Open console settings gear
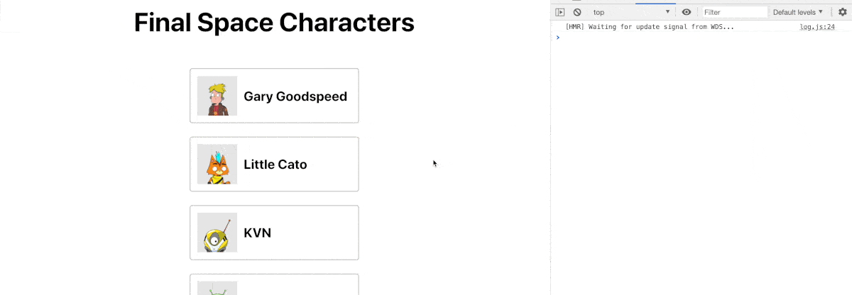 point(843,12)
